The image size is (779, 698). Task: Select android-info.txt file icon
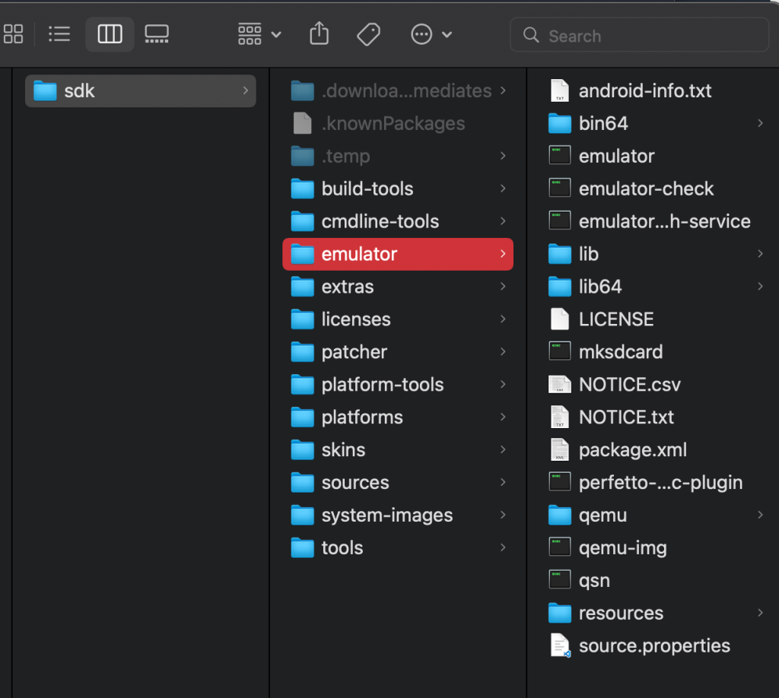tap(559, 90)
